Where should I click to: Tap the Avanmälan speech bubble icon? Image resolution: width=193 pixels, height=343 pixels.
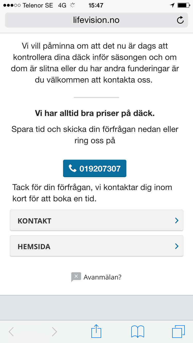(x=76, y=277)
